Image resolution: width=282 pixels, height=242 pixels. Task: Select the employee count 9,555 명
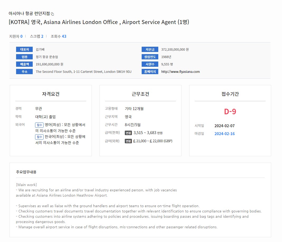pyautogui.click(x=167, y=64)
